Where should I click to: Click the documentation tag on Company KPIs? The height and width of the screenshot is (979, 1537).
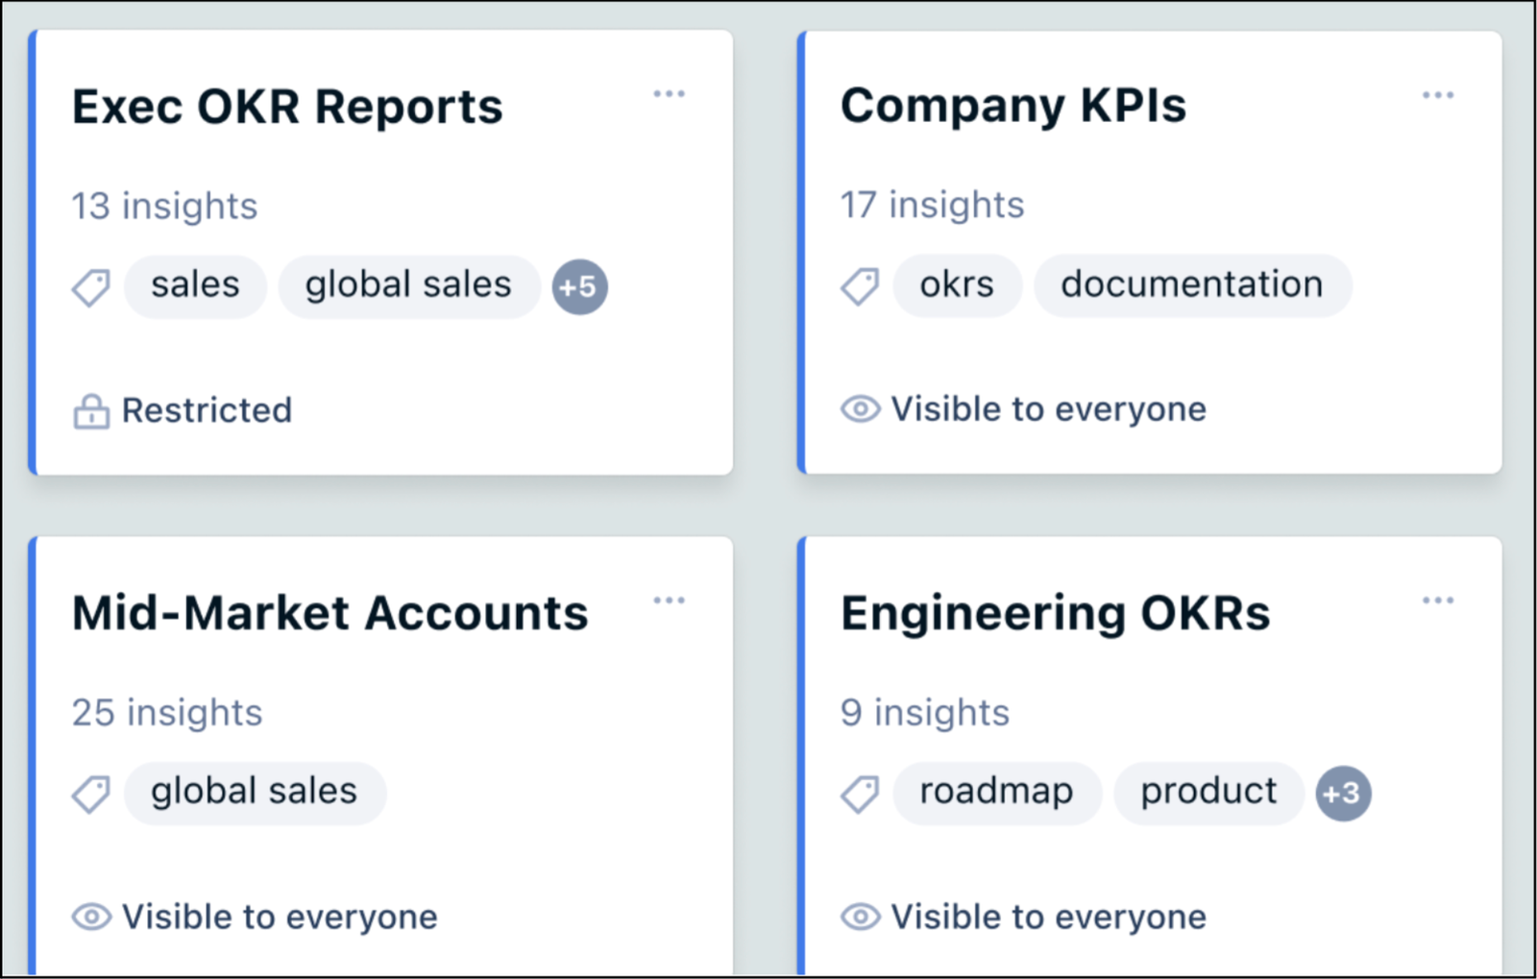1192,284
